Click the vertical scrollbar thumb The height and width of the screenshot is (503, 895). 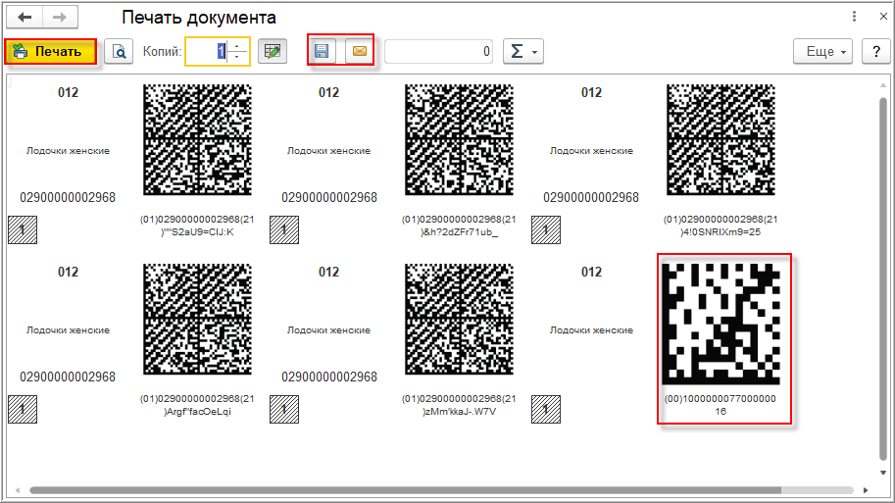click(x=883, y=278)
